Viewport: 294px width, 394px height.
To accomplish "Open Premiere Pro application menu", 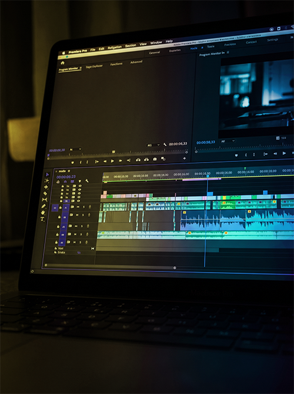I will click(x=78, y=51).
